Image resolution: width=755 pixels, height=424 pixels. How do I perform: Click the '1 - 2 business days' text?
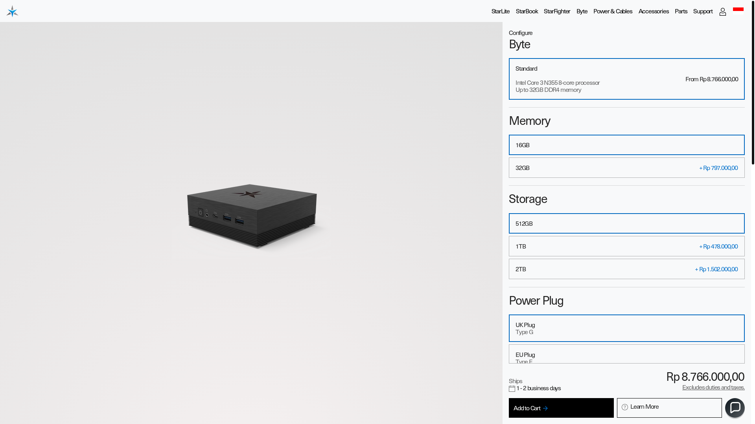[538, 388]
